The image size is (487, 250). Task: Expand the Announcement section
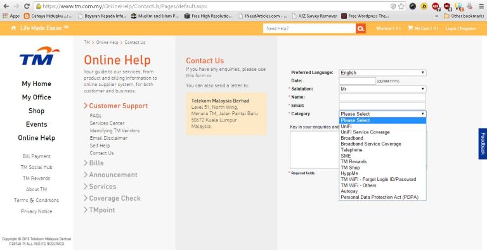[110, 175]
